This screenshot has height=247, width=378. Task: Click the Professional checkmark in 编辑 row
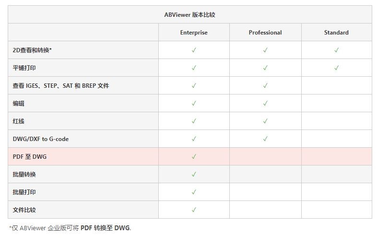pos(265,103)
